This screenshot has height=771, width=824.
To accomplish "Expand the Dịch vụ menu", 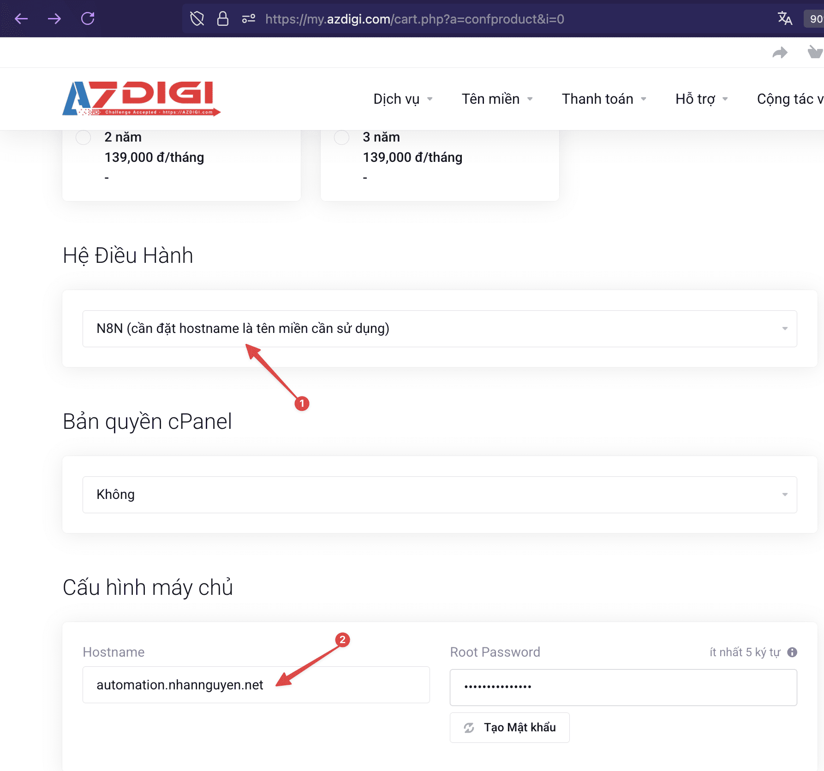I will coord(402,99).
